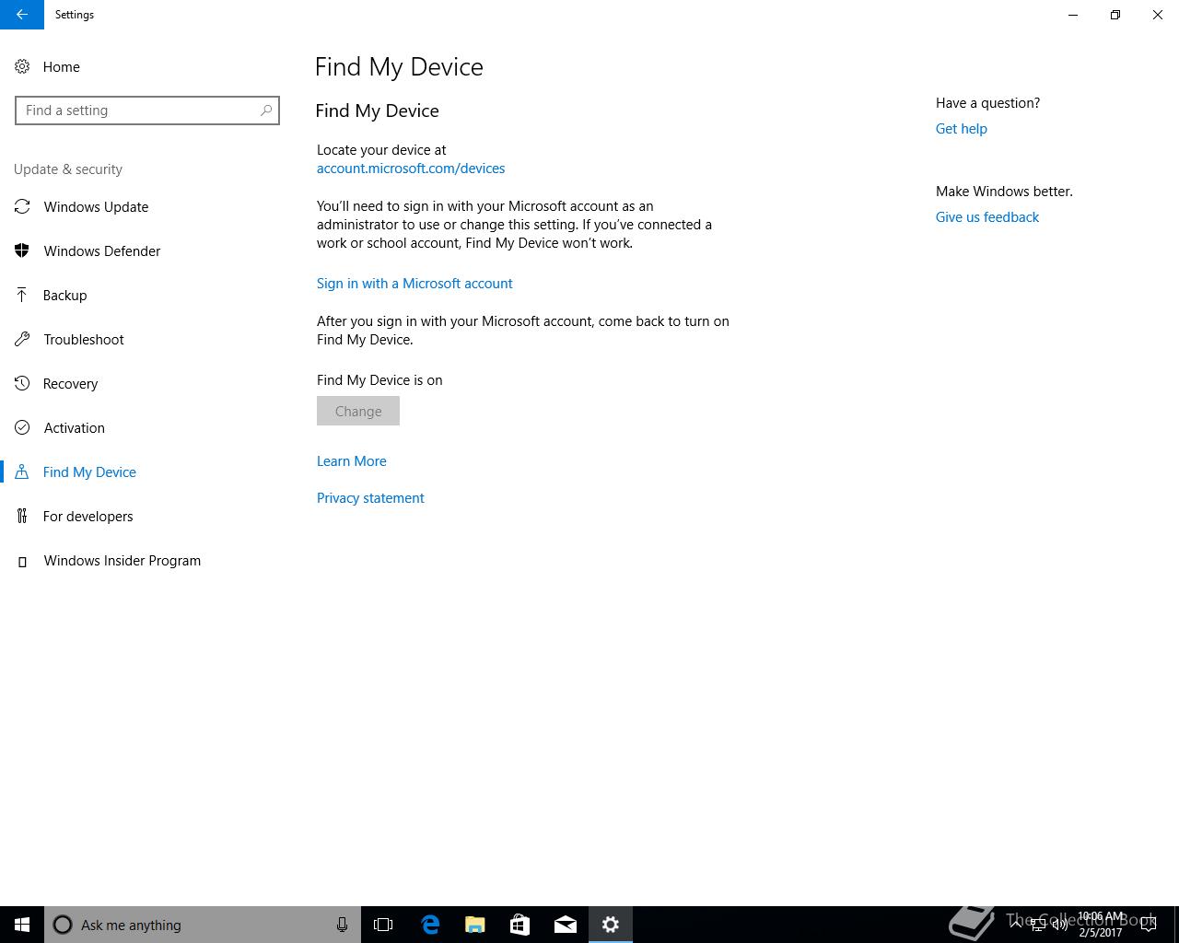The width and height of the screenshot is (1179, 943).
Task: Click the Get help link
Action: pos(962,129)
